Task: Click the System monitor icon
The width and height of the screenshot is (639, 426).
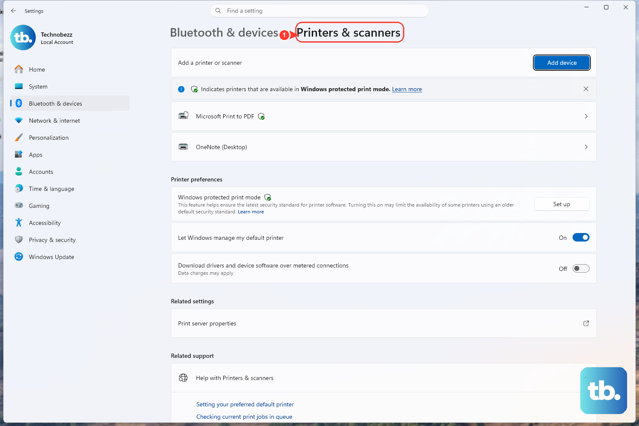Action: [19, 86]
